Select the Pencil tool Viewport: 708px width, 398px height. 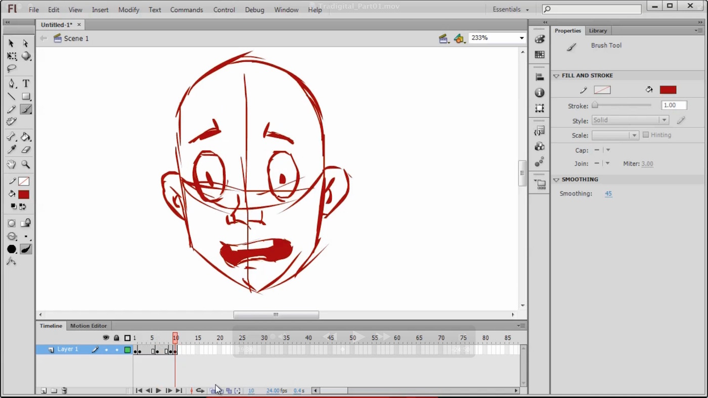(x=11, y=110)
